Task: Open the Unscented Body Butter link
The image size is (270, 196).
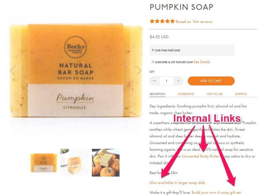Action: tap(201, 156)
